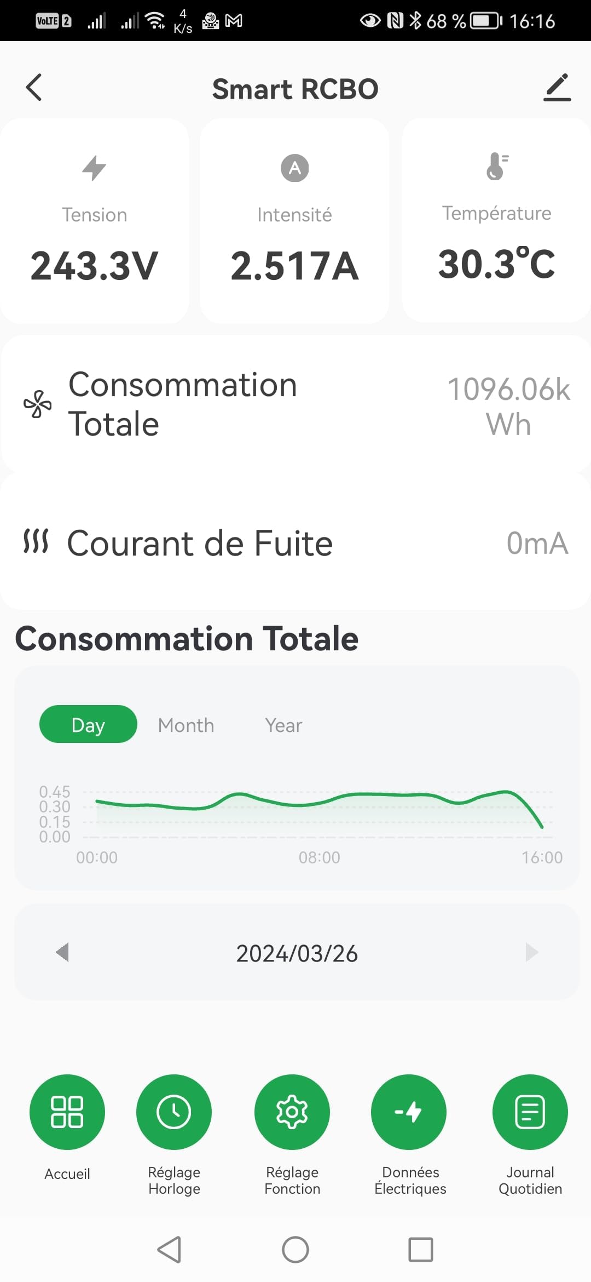
Task: Tap the thermometer Température icon
Action: (497, 167)
